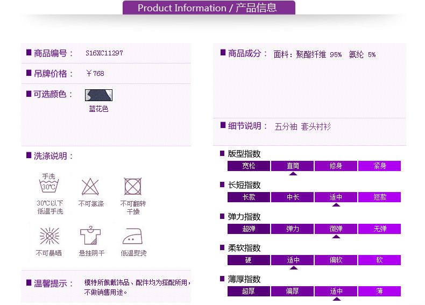This screenshot has height=305, width=425.
Task: Click the no sun exposure icon
Action: [x=49, y=236]
